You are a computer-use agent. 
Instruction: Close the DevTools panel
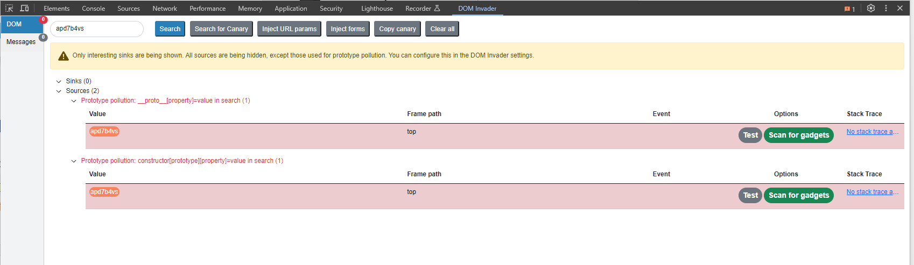900,8
